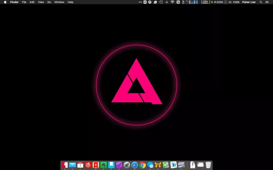This screenshot has width=273, height=170.
Task: Open the Calendar app in Dock
Action: 80,165
